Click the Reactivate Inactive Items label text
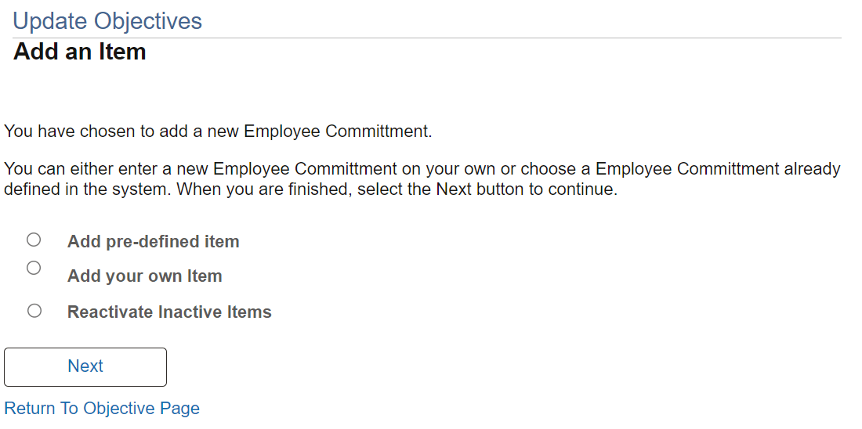Image resolution: width=862 pixels, height=429 pixels. [169, 312]
